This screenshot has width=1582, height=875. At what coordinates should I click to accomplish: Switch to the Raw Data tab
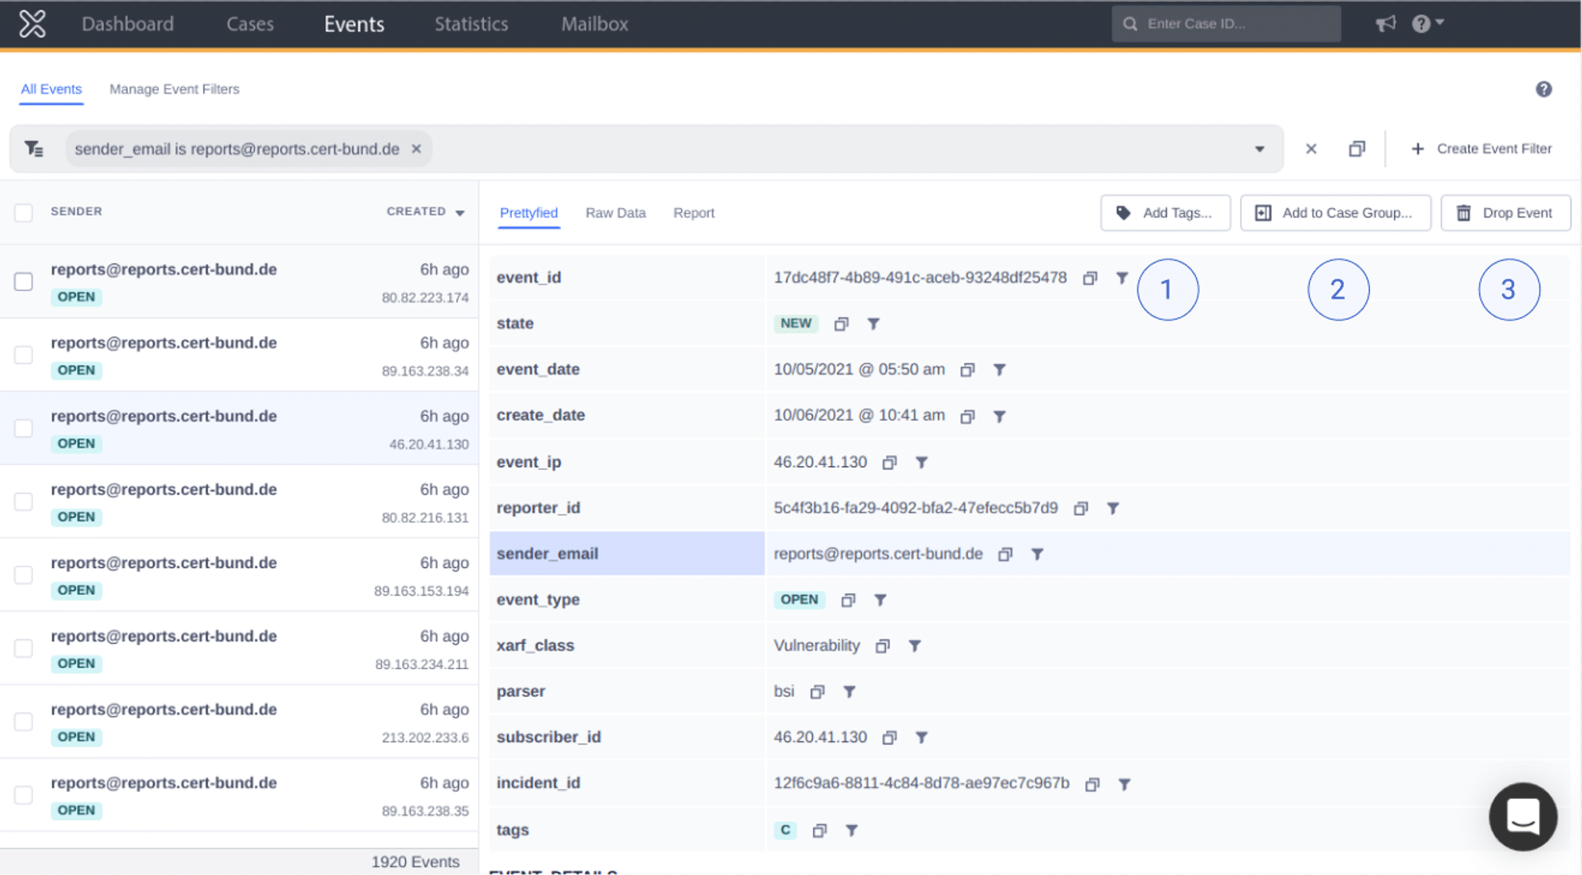click(615, 213)
